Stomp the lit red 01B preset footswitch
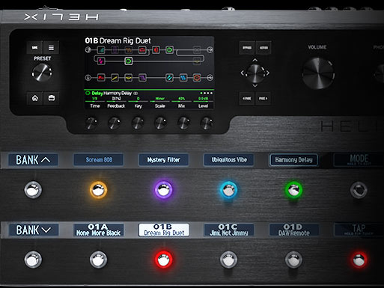 pyautogui.click(x=163, y=260)
